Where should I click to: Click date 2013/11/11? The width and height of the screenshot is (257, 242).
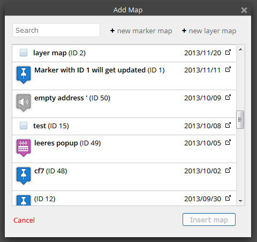[x=202, y=70]
